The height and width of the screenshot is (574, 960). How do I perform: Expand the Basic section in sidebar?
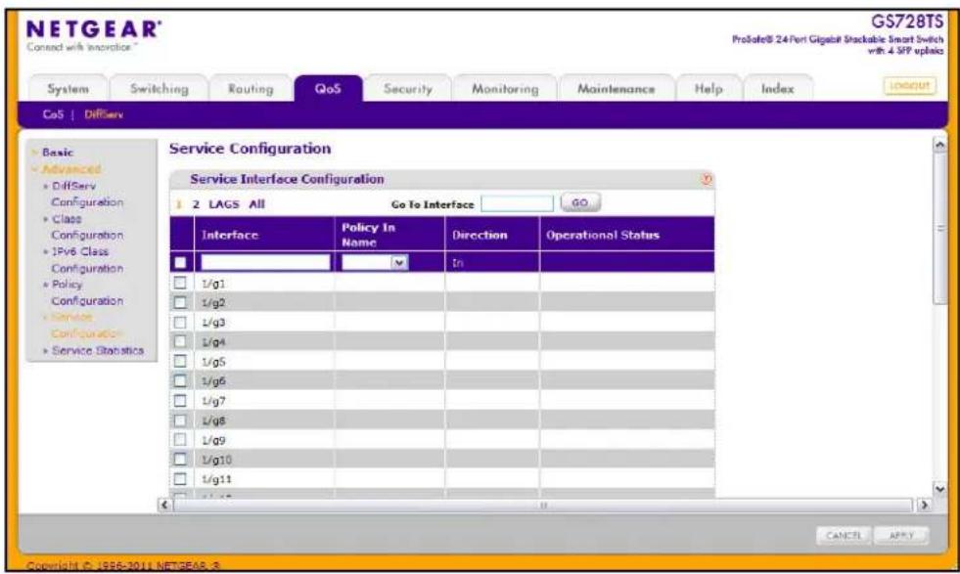pyautogui.click(x=57, y=153)
